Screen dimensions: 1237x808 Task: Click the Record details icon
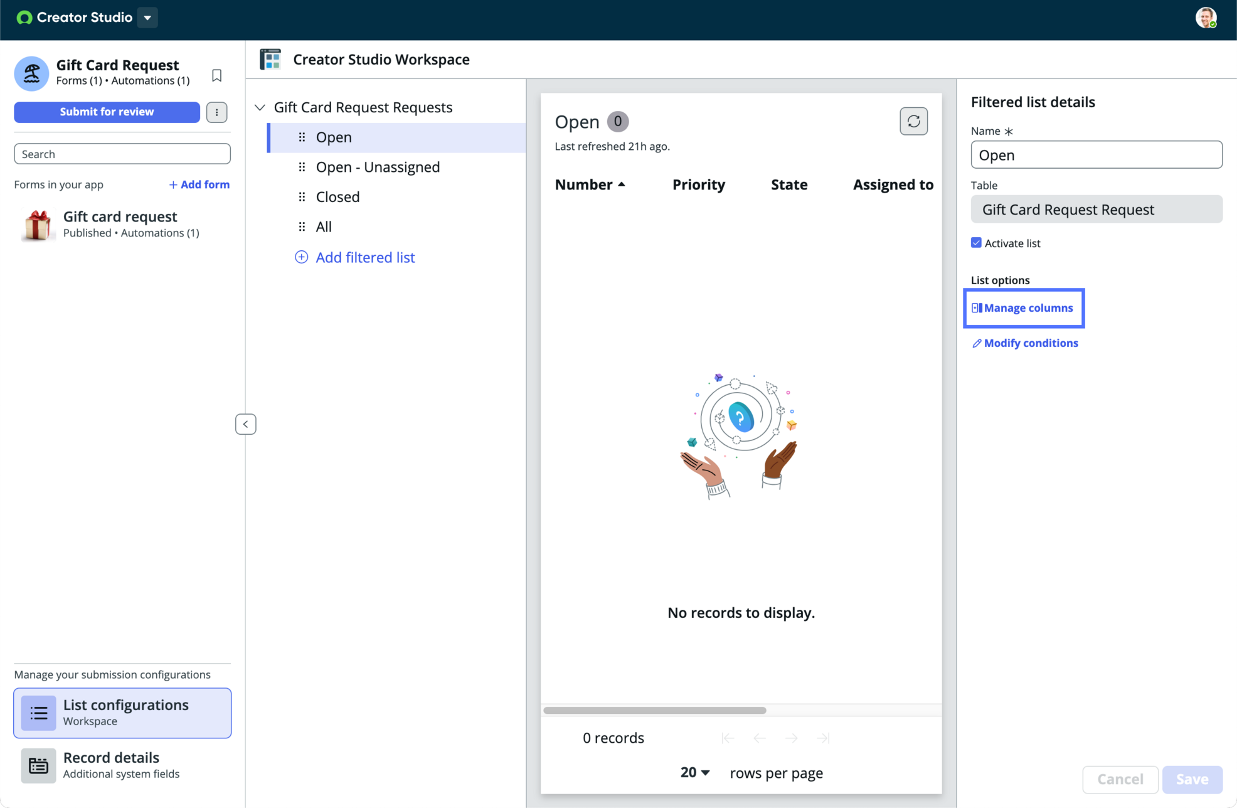point(38,765)
